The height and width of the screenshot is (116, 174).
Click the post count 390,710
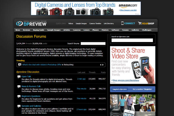(102, 89)
